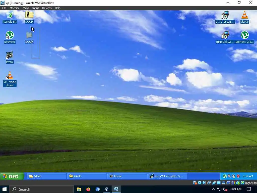Click the optical disc status indicator
Image resolution: width=257 pixels, height=193 pixels.
coord(200,183)
